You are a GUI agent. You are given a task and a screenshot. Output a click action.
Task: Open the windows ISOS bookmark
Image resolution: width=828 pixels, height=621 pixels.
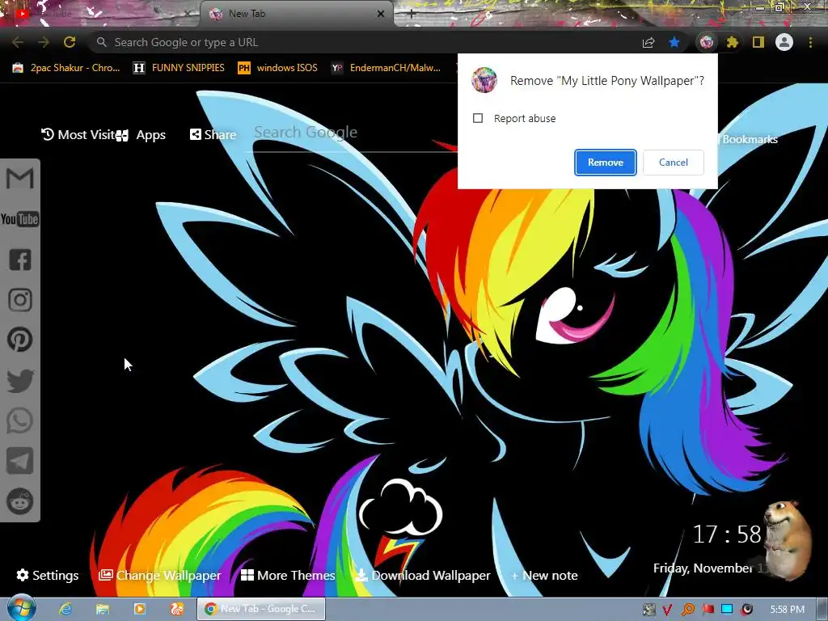click(278, 68)
